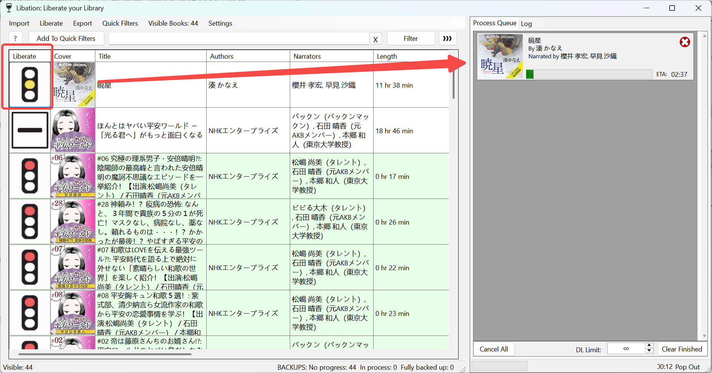Open cover of ほんとはヤバい平安ワールド series
Viewport: 712px width, 373px height.
[73, 130]
